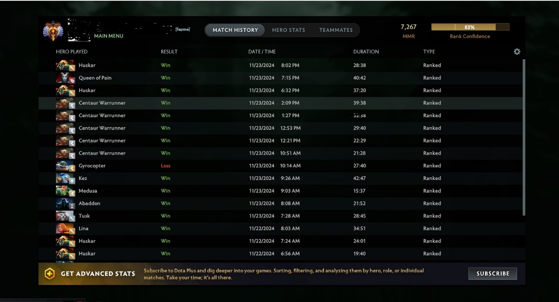559x302 pixels.
Task: Select the MATCH HISTORY tab
Action: coord(235,30)
